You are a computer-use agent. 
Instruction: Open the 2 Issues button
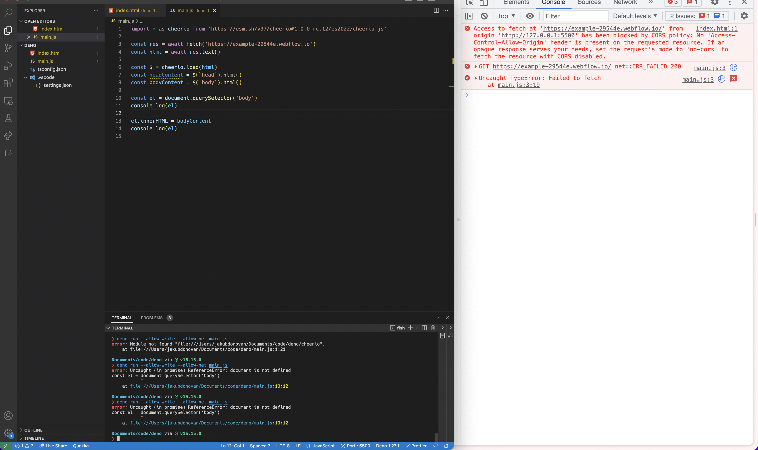tap(697, 16)
